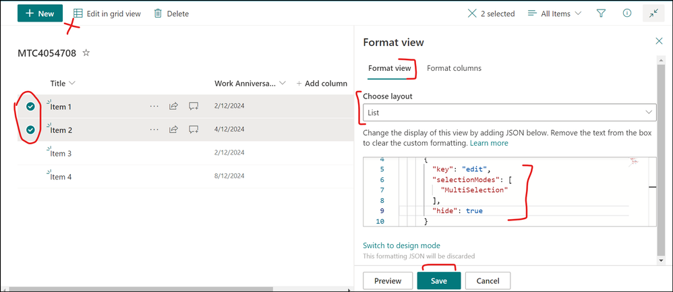Click the "key": "edit" JSON line
The height and width of the screenshot is (292, 673).
click(461, 169)
